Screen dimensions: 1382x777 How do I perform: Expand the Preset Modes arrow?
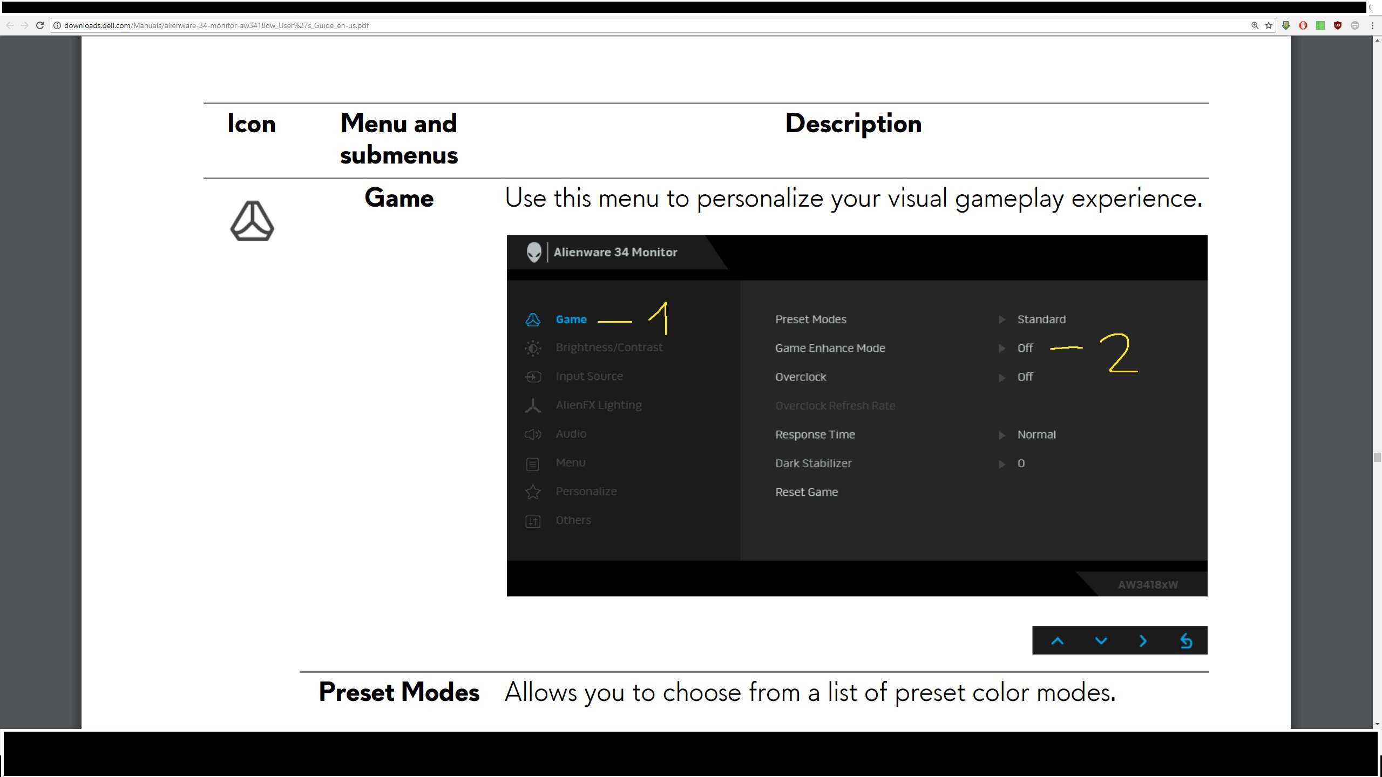(1002, 319)
